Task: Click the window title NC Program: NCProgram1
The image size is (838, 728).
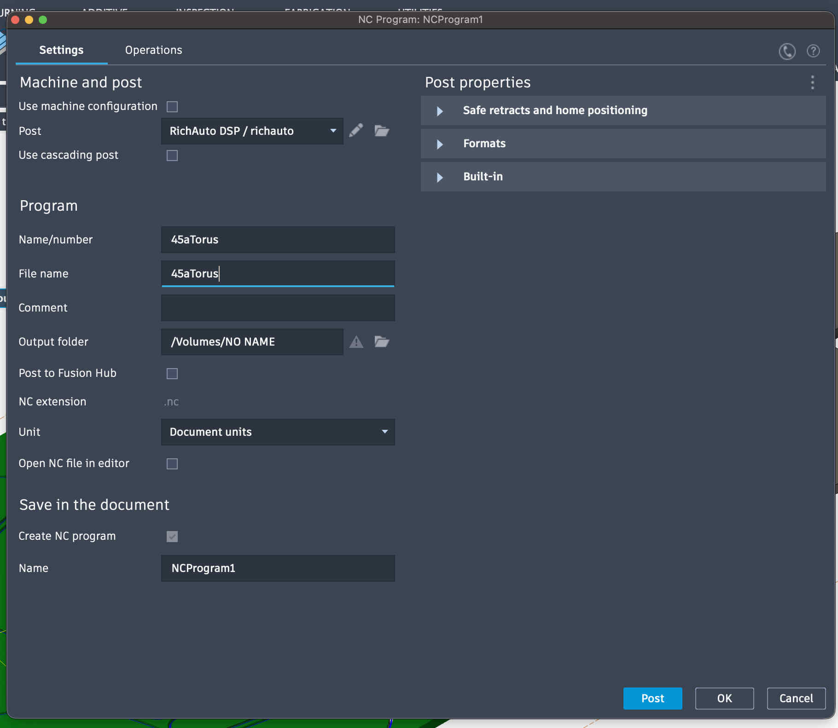Action: coord(420,20)
